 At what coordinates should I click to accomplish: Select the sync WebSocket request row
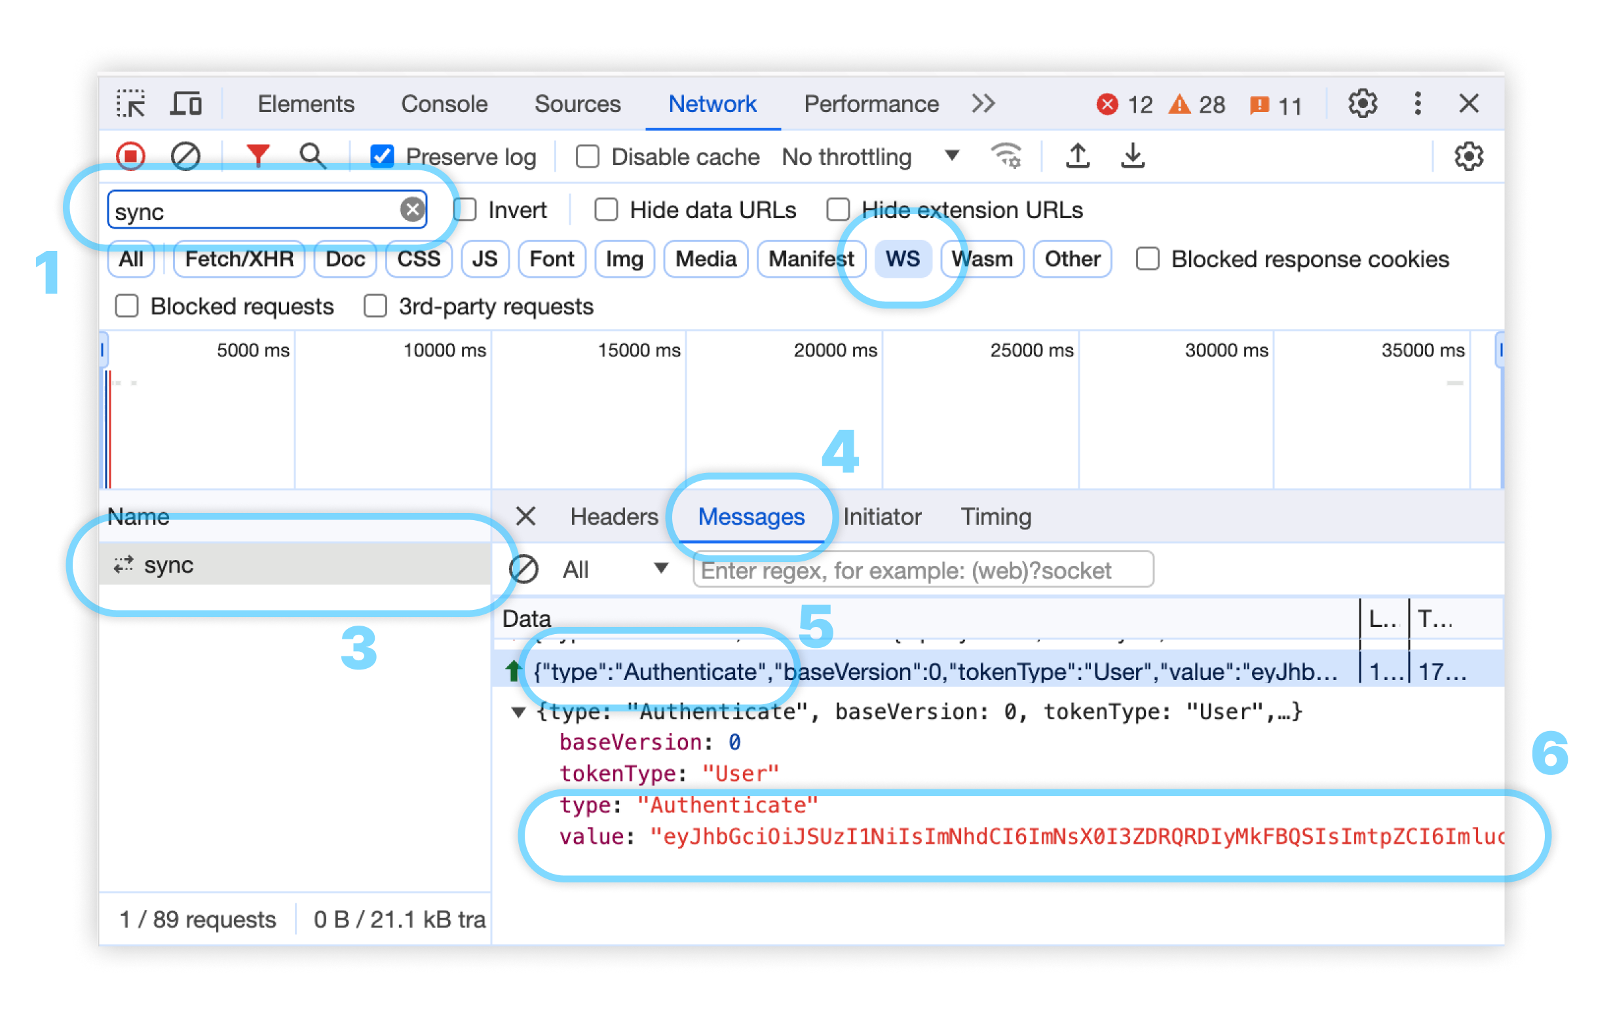295,565
